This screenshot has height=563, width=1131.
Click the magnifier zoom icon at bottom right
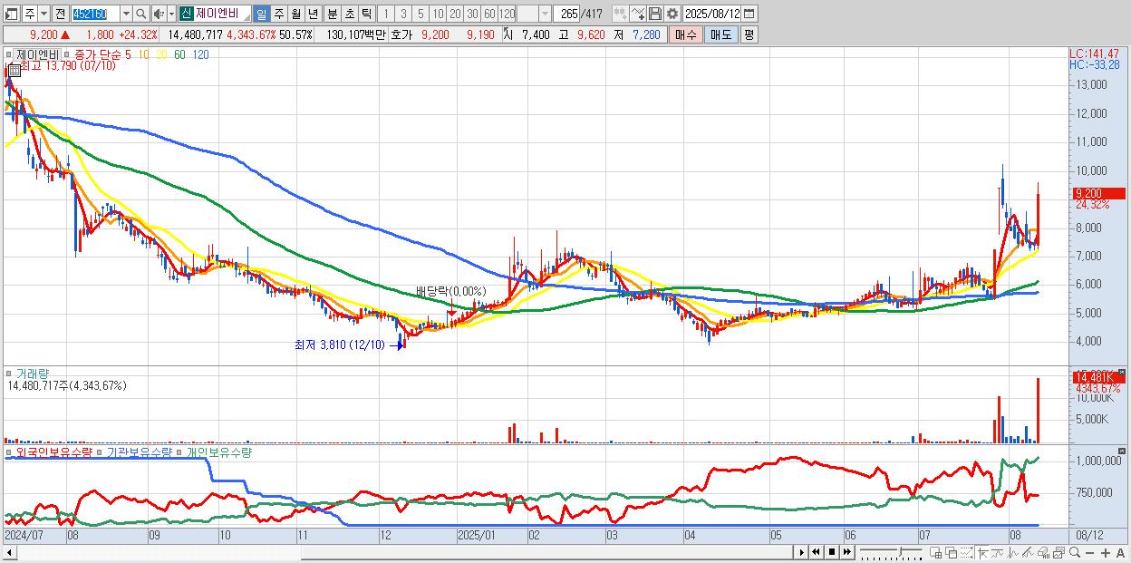(x=1075, y=552)
